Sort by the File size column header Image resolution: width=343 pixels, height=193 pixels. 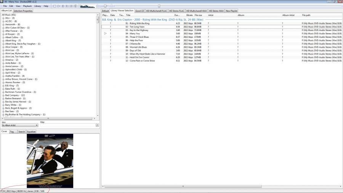click(x=199, y=15)
